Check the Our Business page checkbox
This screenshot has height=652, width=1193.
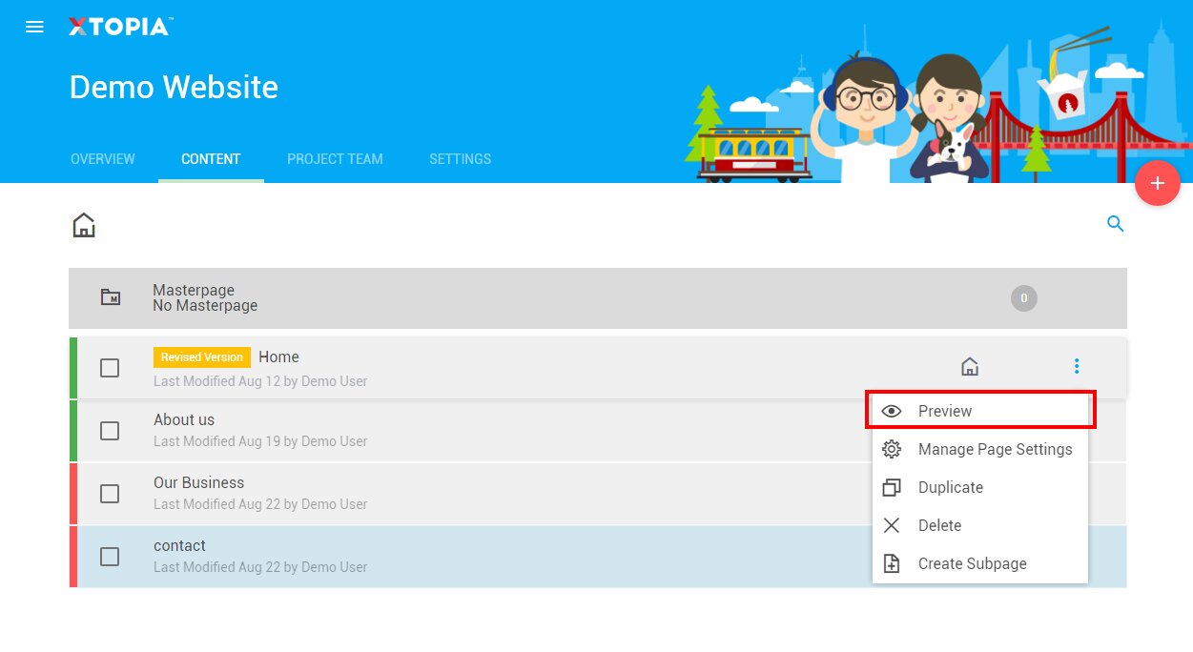click(x=110, y=494)
